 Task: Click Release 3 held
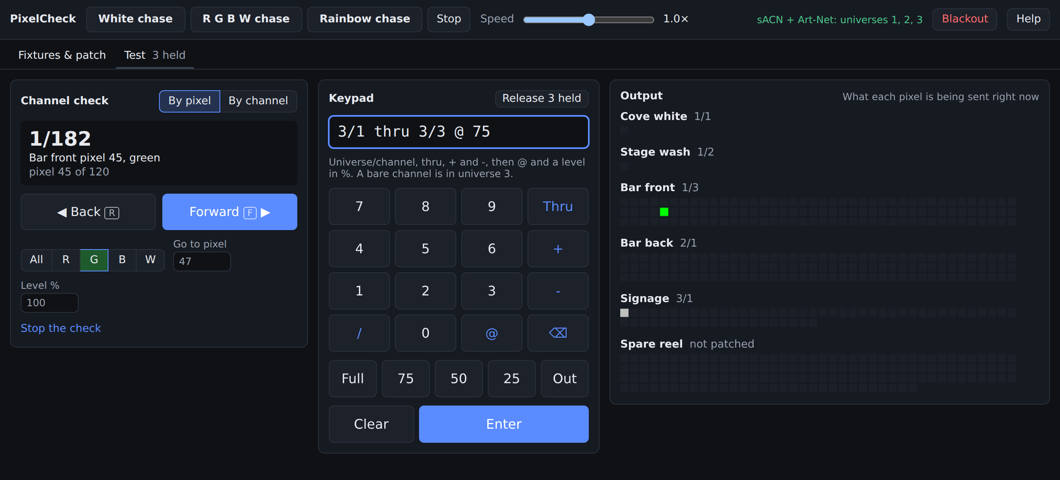tap(542, 98)
